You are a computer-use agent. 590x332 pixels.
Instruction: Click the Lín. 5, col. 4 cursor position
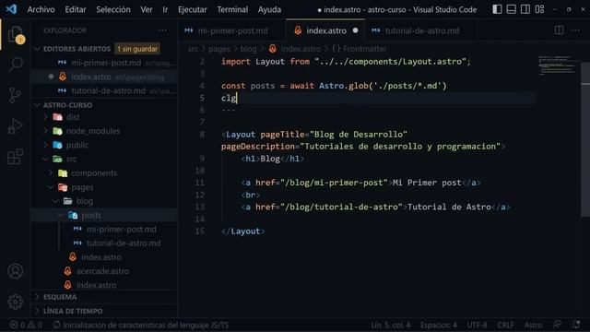[391, 325]
